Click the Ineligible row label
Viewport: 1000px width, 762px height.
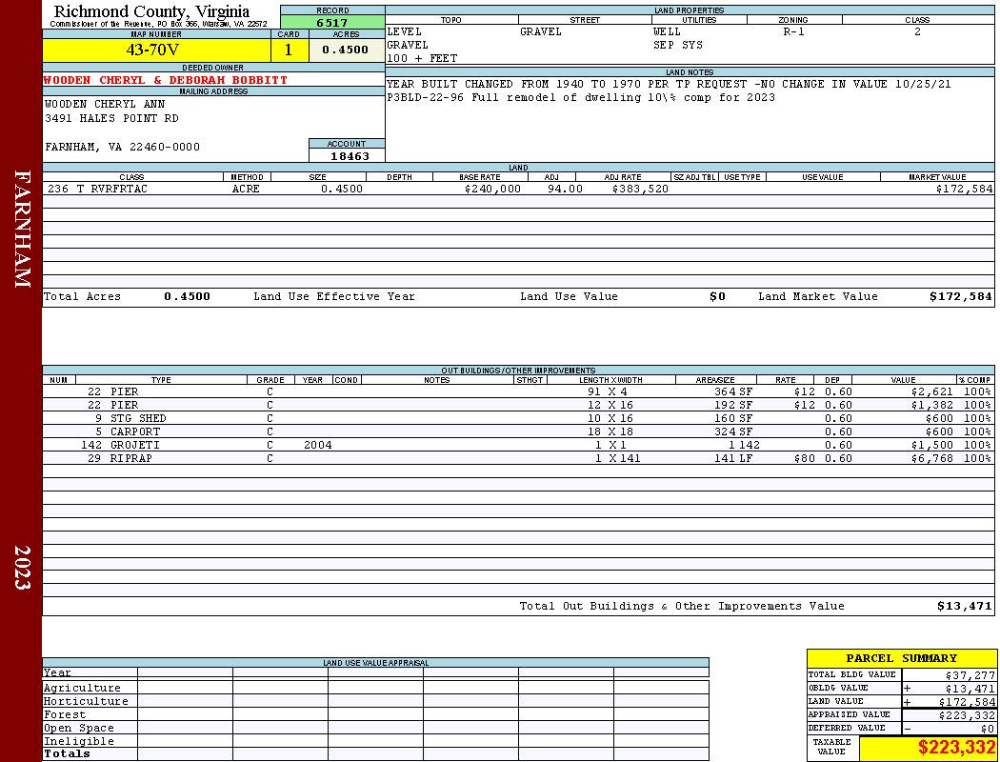(x=78, y=742)
